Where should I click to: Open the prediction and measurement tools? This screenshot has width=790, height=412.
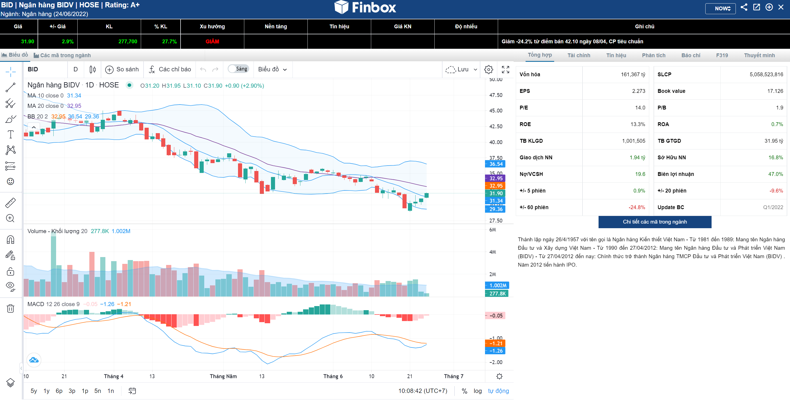point(10,166)
